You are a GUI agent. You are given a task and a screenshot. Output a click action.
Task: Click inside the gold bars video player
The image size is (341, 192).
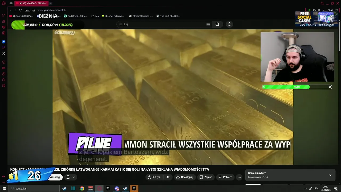pyautogui.click(x=173, y=97)
